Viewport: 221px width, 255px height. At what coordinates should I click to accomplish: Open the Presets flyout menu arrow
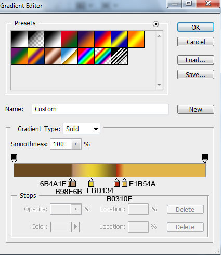[x=155, y=24]
